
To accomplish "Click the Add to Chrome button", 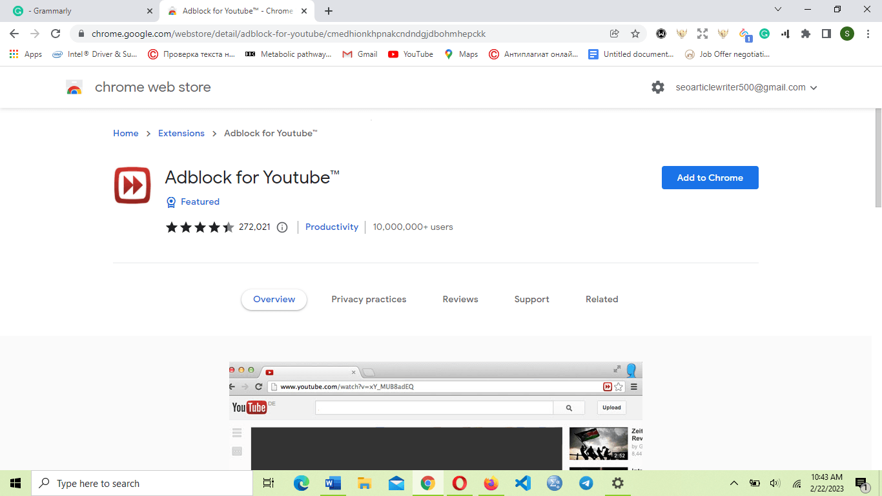I will click(710, 178).
